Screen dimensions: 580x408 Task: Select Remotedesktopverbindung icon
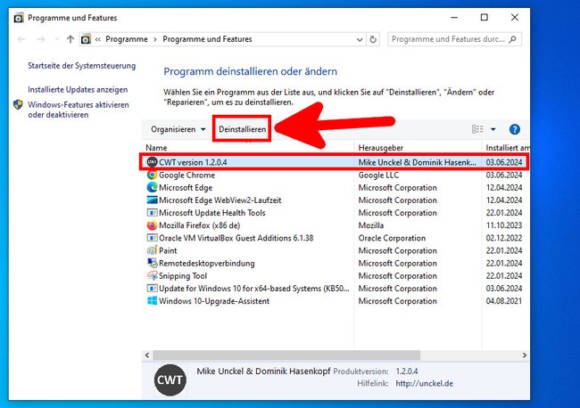point(152,263)
